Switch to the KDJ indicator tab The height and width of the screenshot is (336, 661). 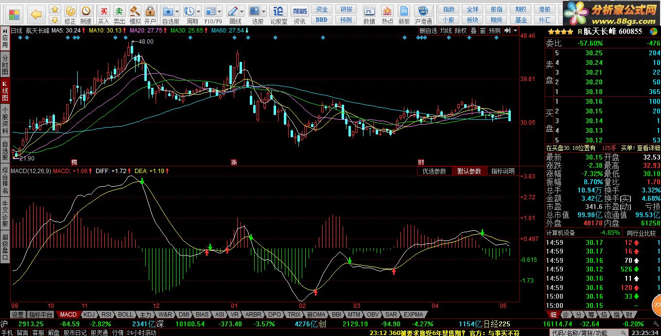pos(88,315)
